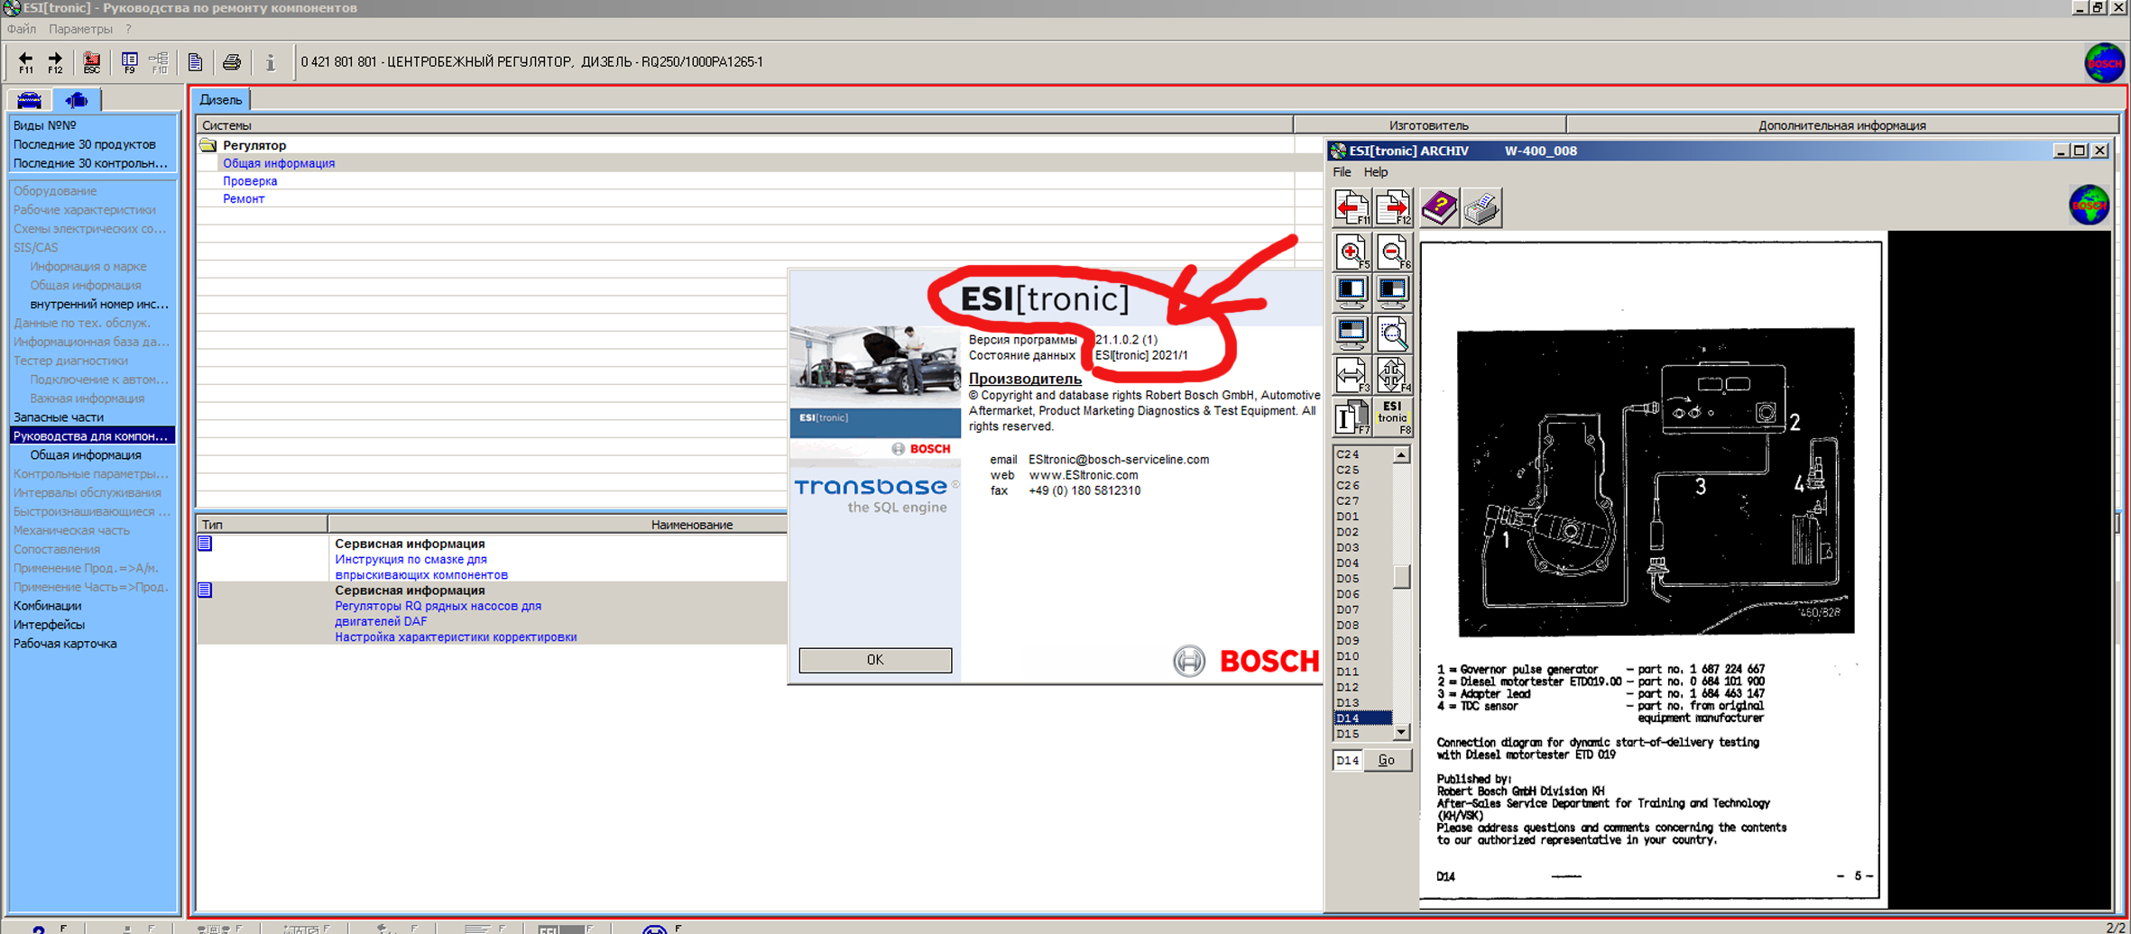Click the zoom in F5 icon
Viewport: 2131px width, 934px height.
[1351, 252]
